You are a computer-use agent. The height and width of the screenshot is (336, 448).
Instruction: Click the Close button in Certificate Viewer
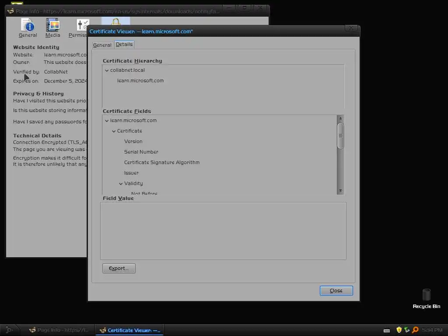pos(336,290)
